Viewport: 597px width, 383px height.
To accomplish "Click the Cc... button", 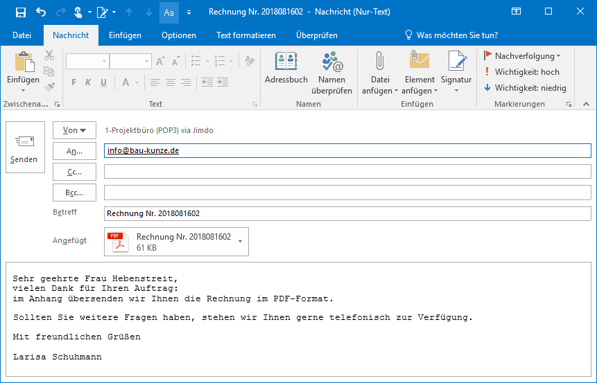I will [74, 172].
